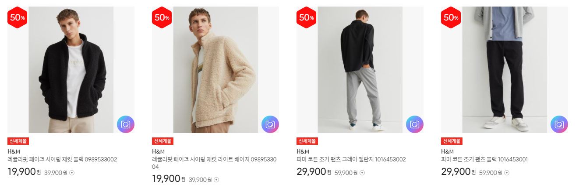Click 50% discount badge on black jacket
The width and height of the screenshot is (579, 195).
pyautogui.click(x=18, y=17)
